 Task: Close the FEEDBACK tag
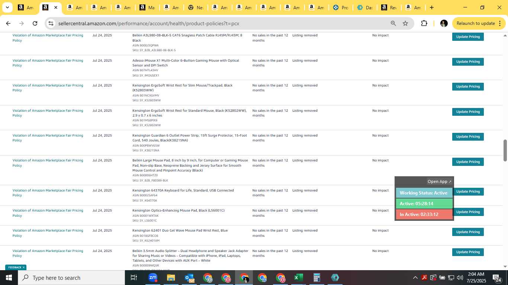click(x=23, y=267)
